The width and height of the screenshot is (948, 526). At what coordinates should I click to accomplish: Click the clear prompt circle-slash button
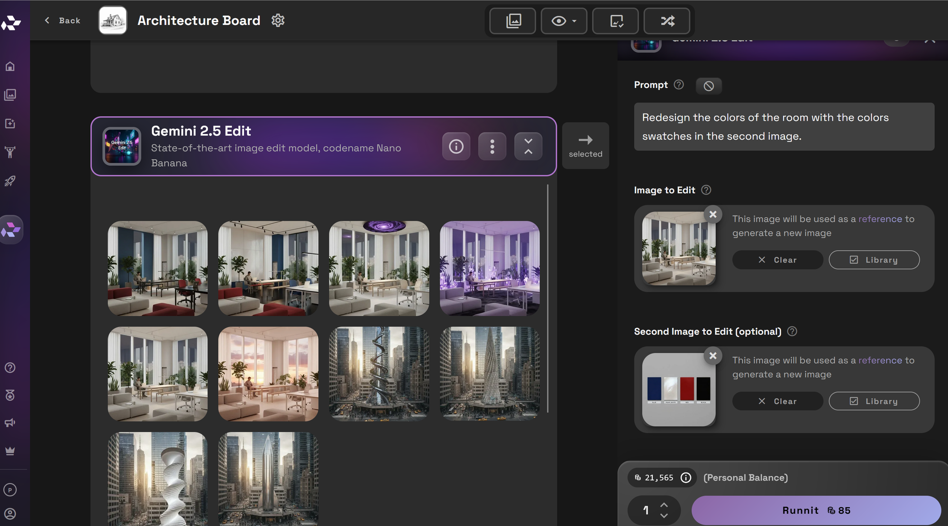click(709, 86)
